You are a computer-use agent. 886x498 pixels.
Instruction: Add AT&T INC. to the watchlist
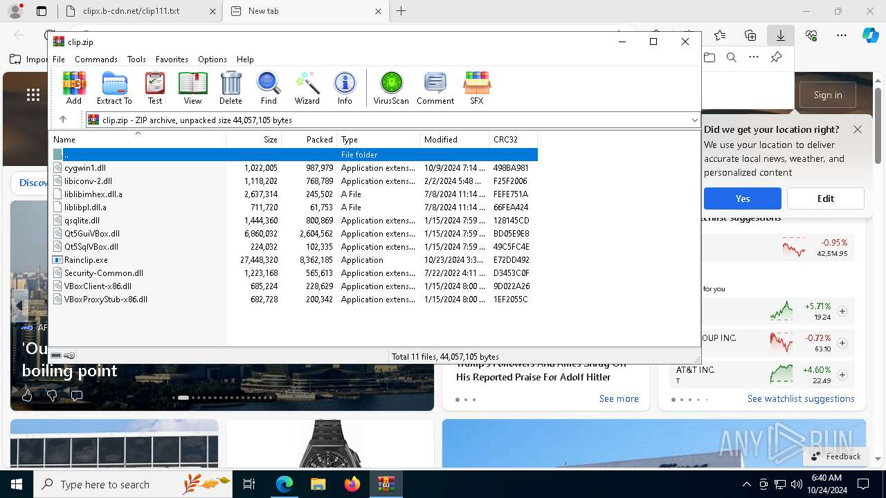(x=842, y=375)
